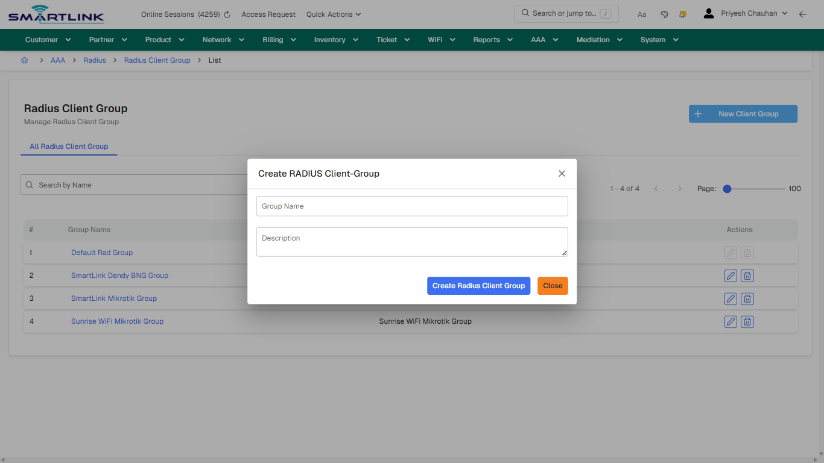Screen dimensions: 824x463
Task: Click the delete trash icon for SmartLink Mikrotik Group
Action: coord(747,298)
